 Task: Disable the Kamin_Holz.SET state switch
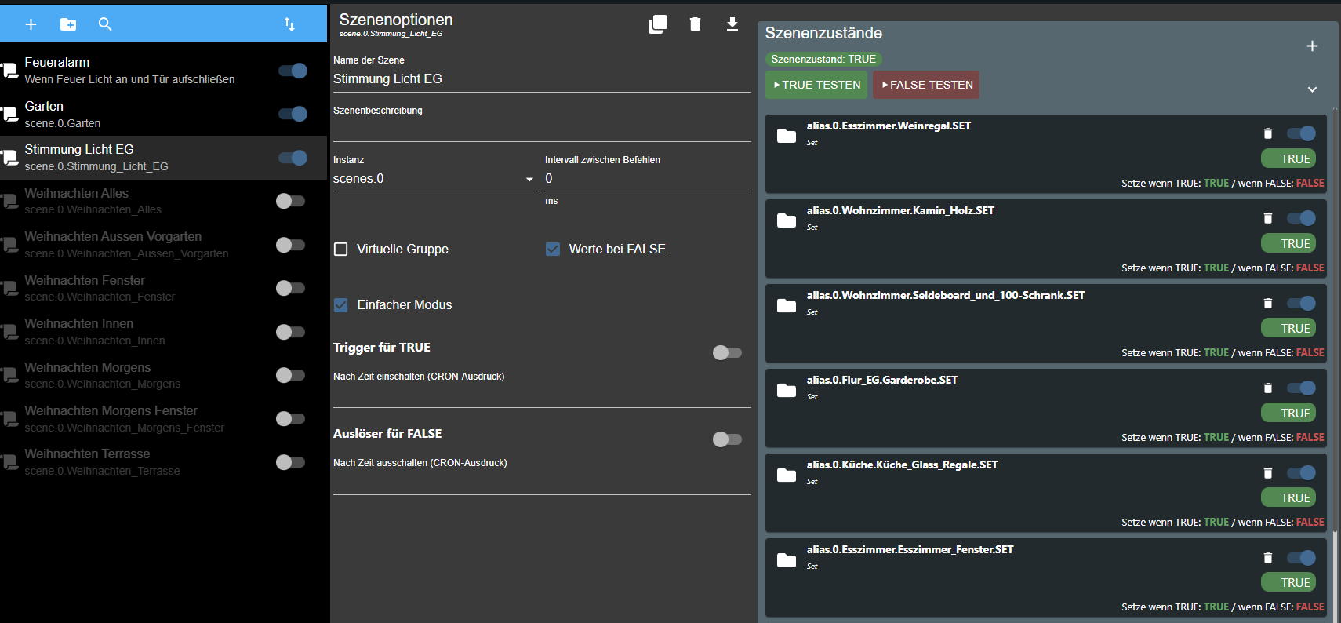(1301, 218)
